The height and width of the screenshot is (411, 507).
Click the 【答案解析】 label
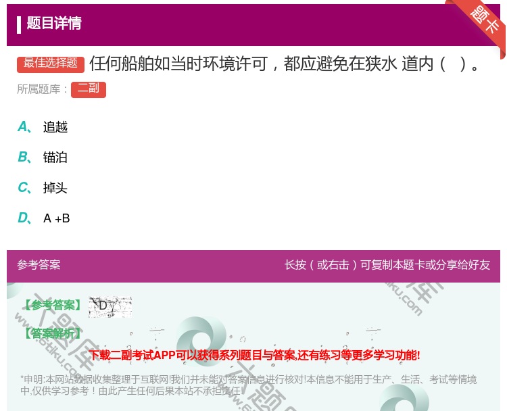pyautogui.click(x=52, y=333)
